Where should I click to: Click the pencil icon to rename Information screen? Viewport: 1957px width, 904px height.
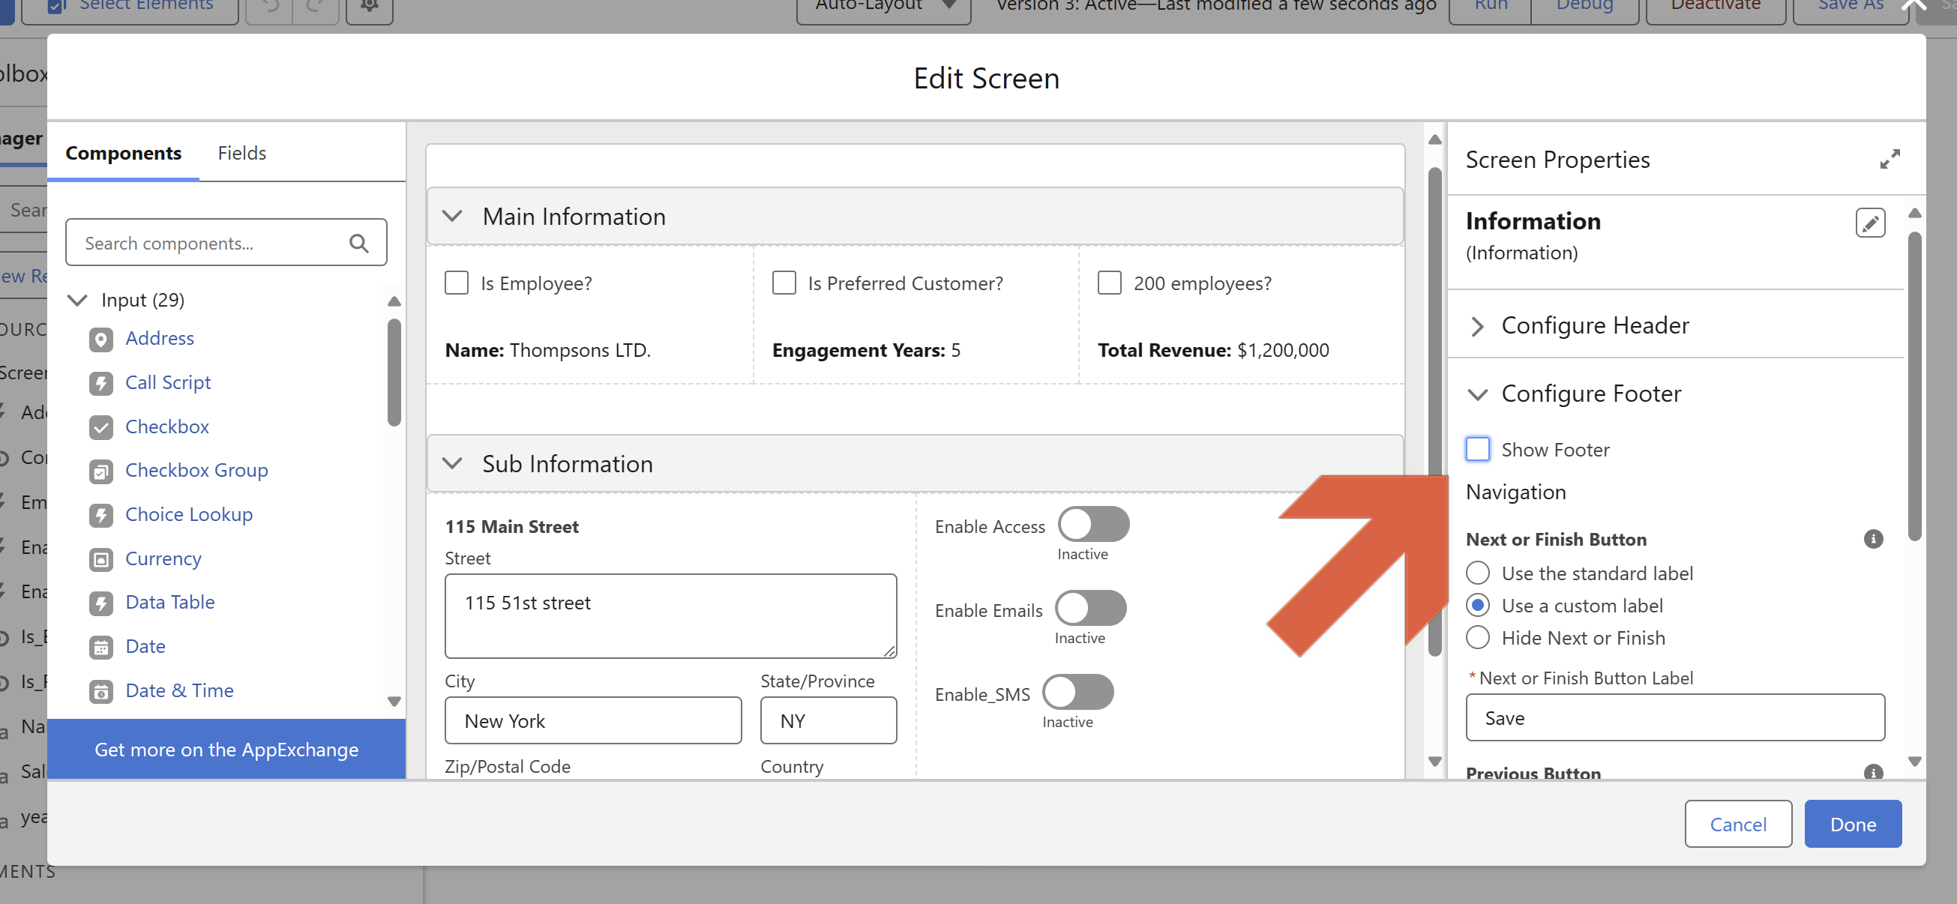tap(1870, 223)
